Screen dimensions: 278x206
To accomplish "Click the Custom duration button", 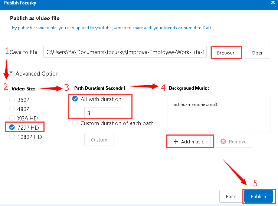I will 99,140.
